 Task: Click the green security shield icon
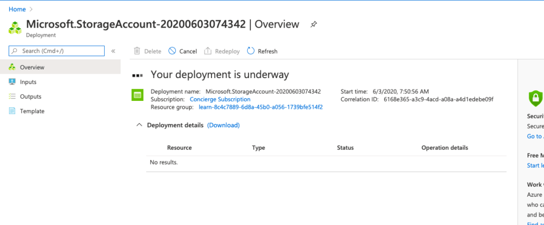tap(535, 98)
